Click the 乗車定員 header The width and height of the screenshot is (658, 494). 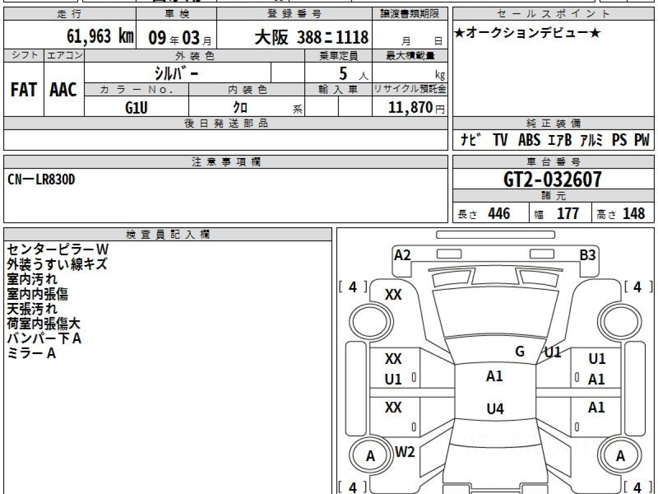(x=338, y=55)
